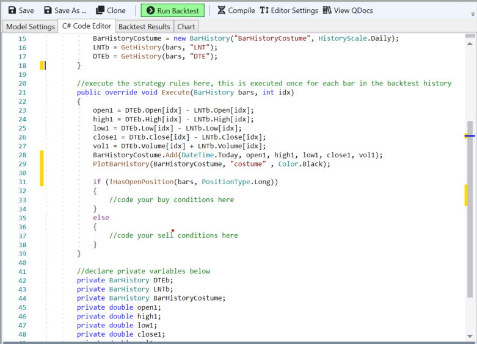Click the PlotBarHistory method call
The width and height of the screenshot is (477, 344).
pos(121,164)
